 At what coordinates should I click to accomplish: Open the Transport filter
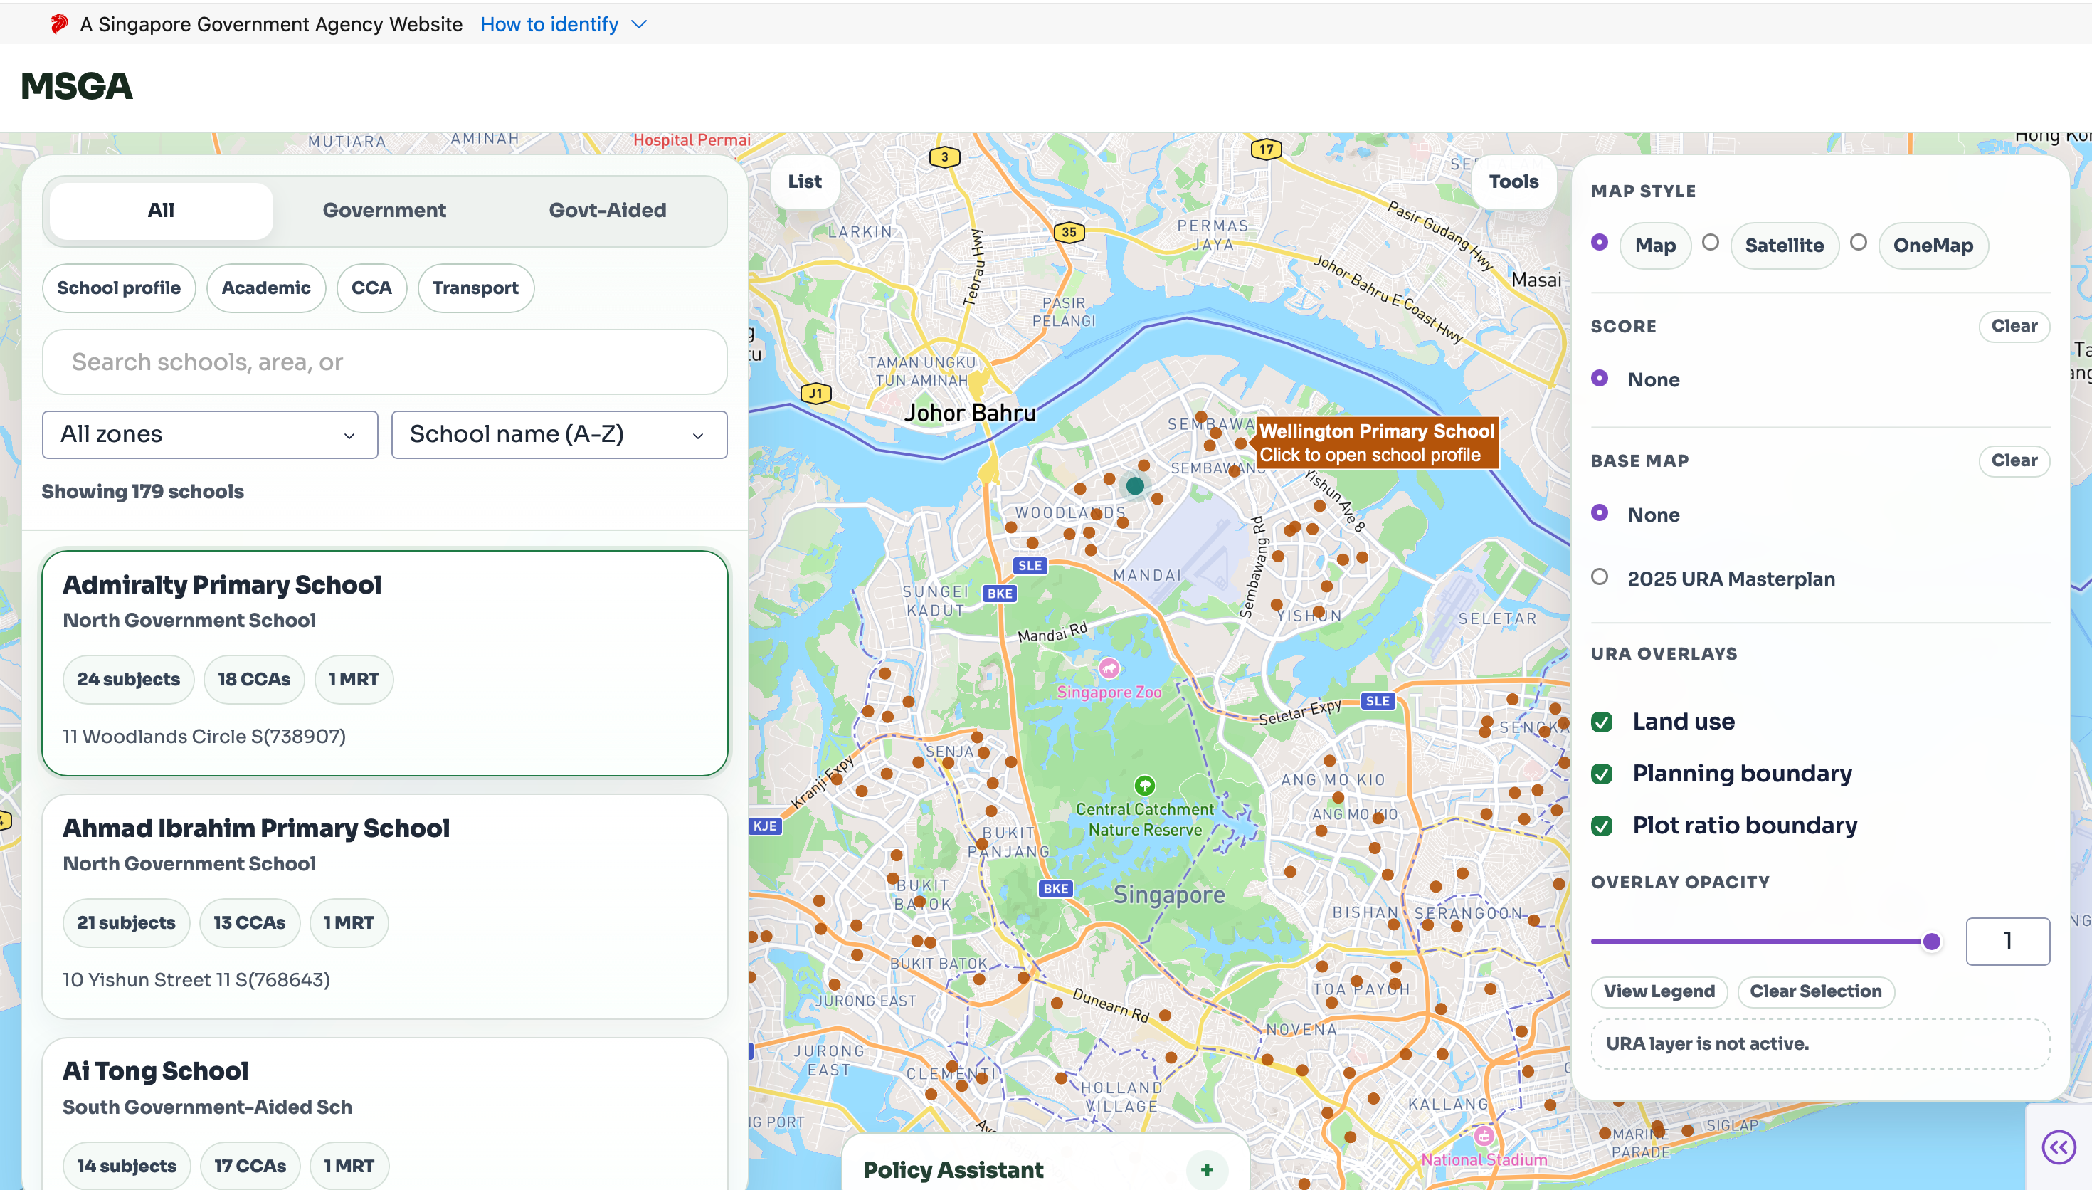(x=475, y=288)
